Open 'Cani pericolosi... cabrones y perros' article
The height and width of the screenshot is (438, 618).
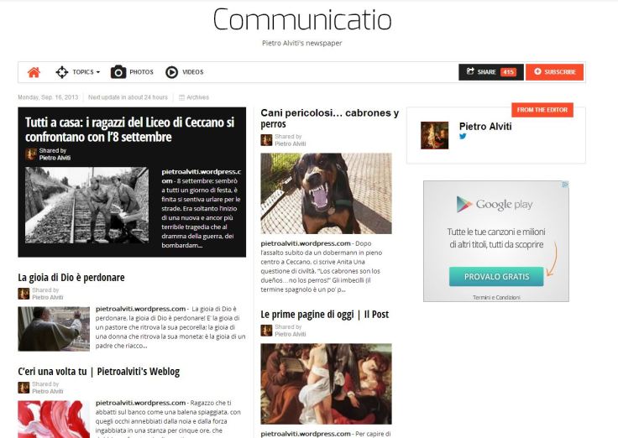coord(329,118)
